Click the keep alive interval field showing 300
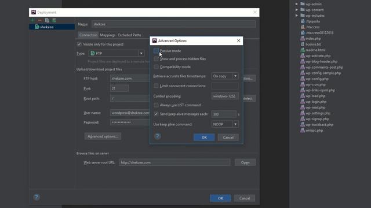 click(x=224, y=114)
